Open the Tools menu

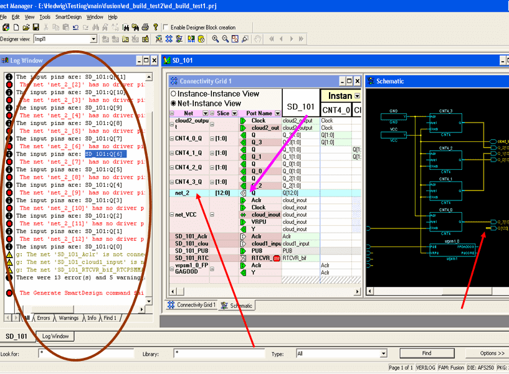click(x=45, y=17)
